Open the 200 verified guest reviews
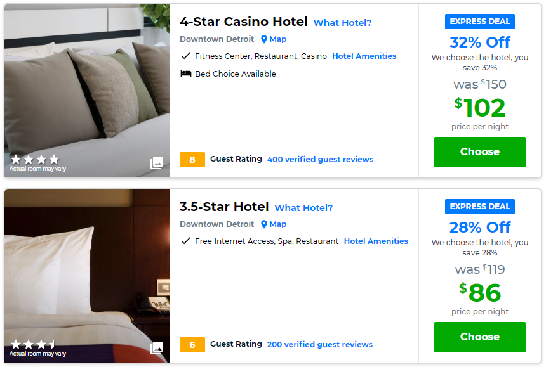Image resolution: width=546 pixels, height=367 pixels. click(x=320, y=344)
